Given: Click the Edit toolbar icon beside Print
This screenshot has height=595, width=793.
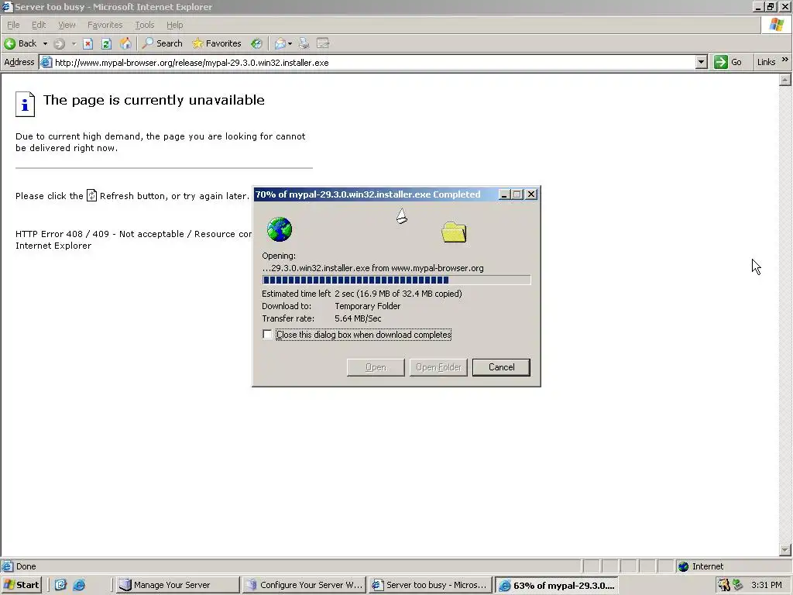Looking at the screenshot, I should coord(323,44).
